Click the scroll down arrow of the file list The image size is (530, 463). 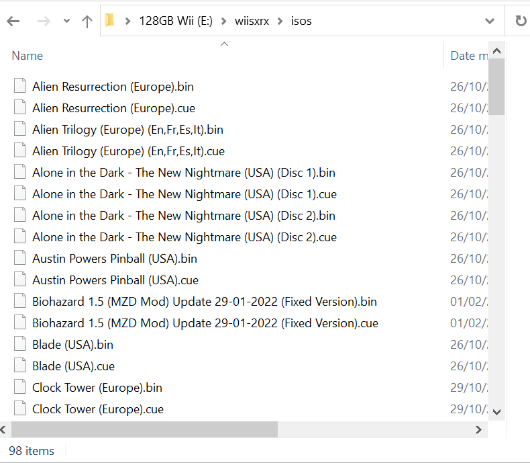[x=496, y=412]
